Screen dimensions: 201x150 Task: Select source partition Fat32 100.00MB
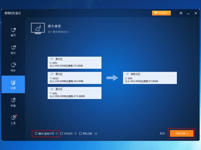pyautogui.click(x=74, y=78)
